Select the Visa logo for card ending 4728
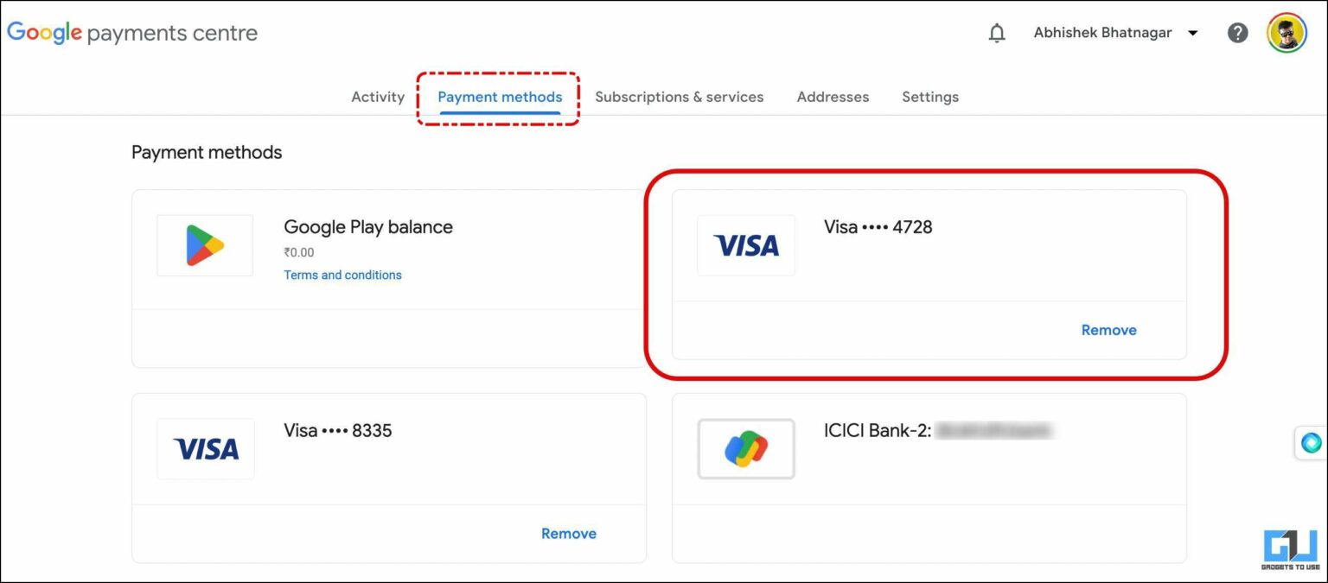 coord(745,245)
